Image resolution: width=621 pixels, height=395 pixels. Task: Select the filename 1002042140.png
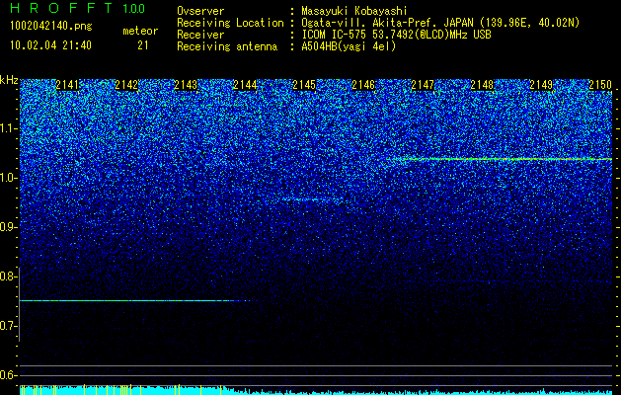click(x=51, y=26)
